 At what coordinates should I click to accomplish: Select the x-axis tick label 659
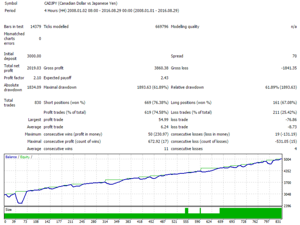click(x=220, y=222)
